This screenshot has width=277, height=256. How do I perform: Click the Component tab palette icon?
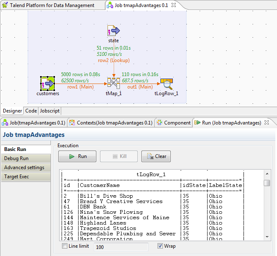pyautogui.click(x=159, y=122)
